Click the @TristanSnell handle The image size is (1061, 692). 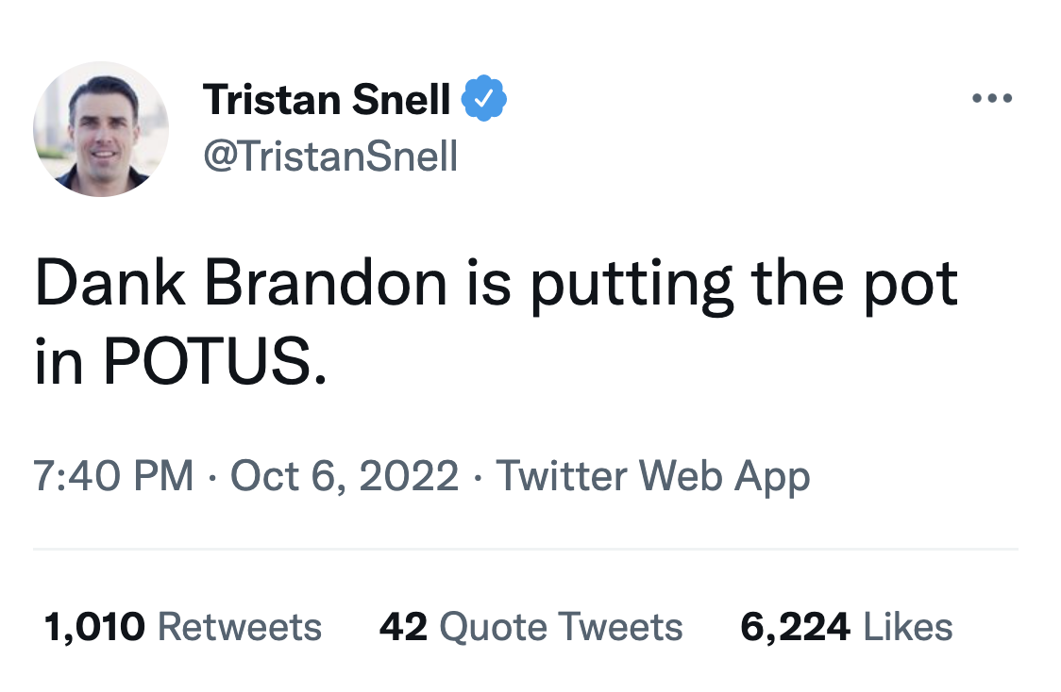point(330,156)
